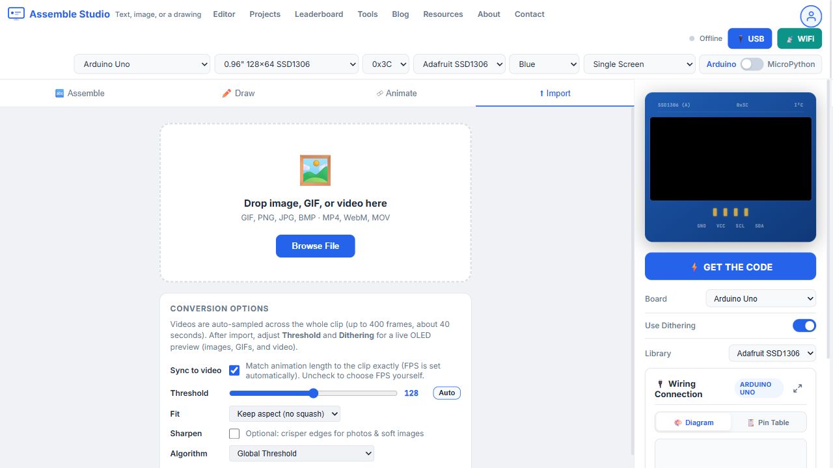Disable the Use Dithering toggle

pos(804,326)
